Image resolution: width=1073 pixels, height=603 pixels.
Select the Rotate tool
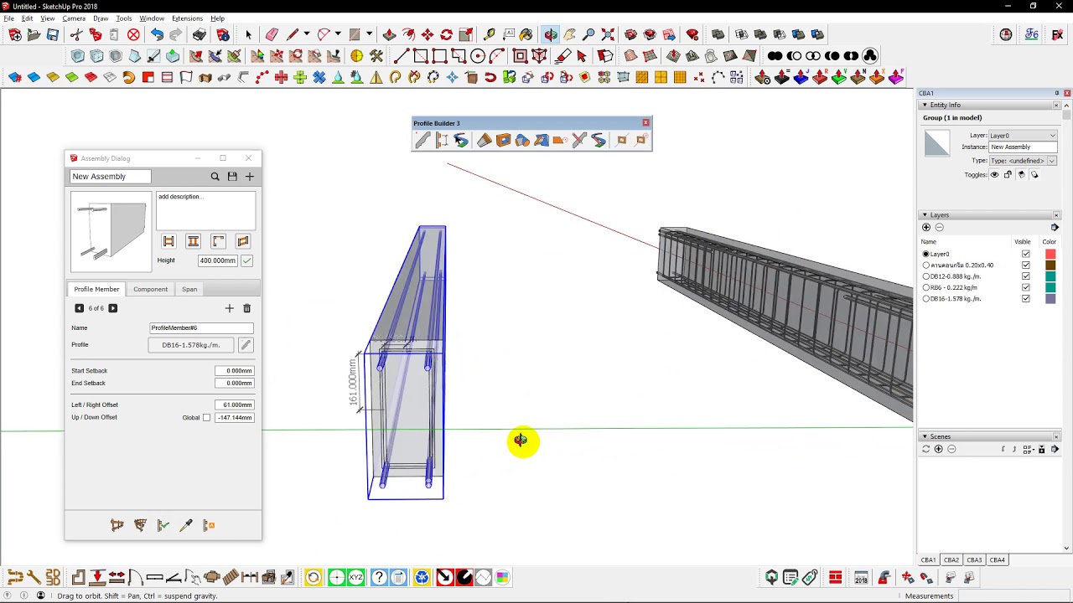tap(447, 34)
